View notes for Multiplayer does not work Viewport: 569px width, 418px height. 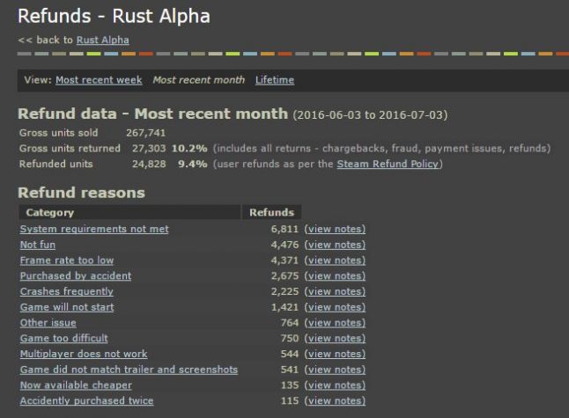334,354
